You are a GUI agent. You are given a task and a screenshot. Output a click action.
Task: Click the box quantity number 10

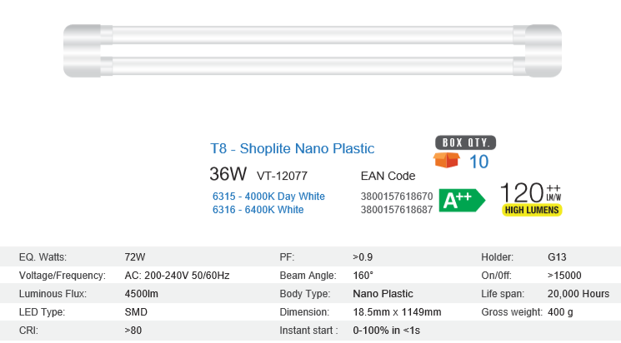click(478, 162)
